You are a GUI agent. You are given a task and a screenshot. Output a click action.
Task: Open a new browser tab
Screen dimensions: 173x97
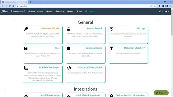pyautogui.click(x=30, y=2)
